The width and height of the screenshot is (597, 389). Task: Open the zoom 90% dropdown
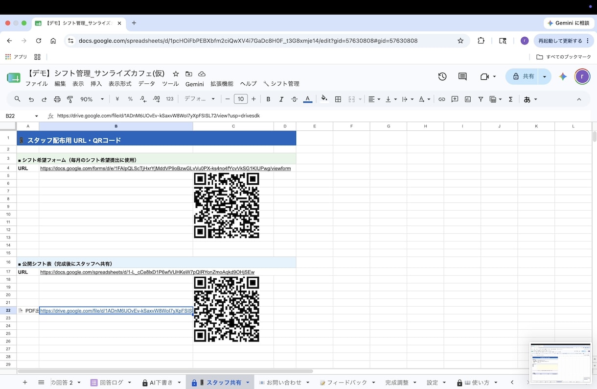tap(92, 99)
